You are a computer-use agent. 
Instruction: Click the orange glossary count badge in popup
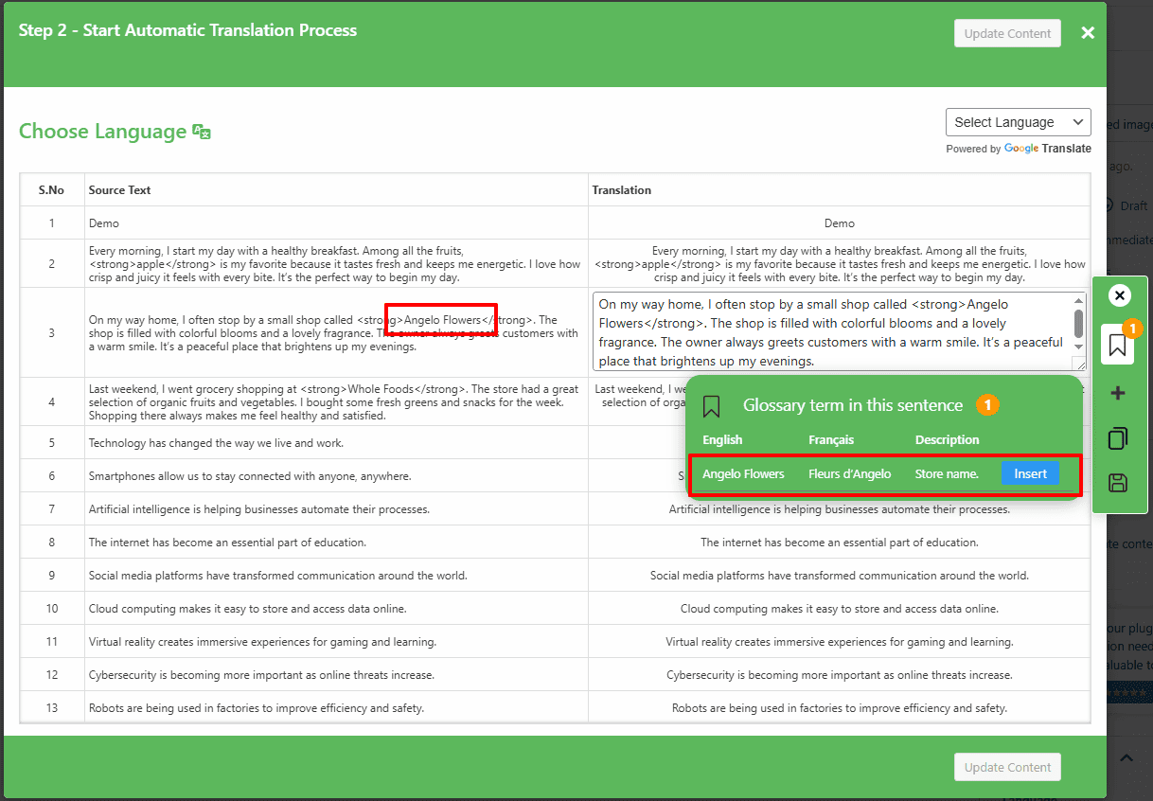(986, 405)
